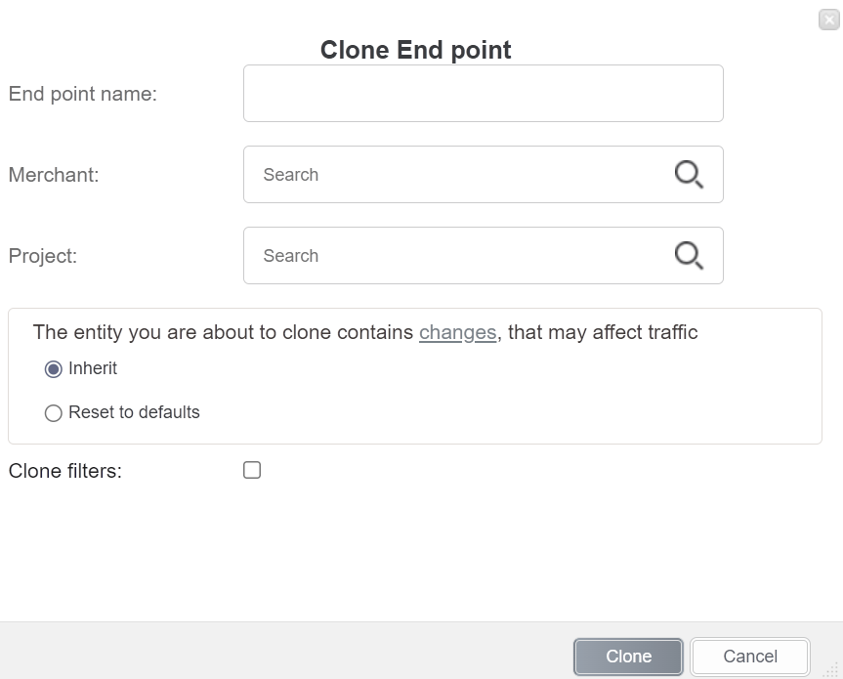This screenshot has width=843, height=679.
Task: Click the "Clone filters:" label text
Action: [x=65, y=471]
